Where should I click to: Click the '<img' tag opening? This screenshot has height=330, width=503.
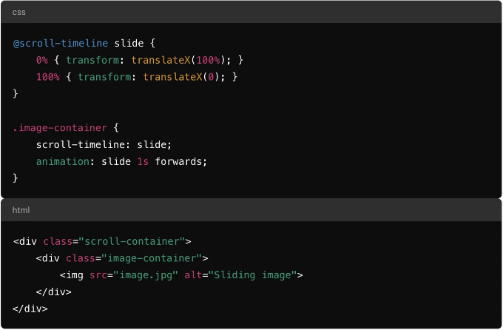[x=71, y=275]
